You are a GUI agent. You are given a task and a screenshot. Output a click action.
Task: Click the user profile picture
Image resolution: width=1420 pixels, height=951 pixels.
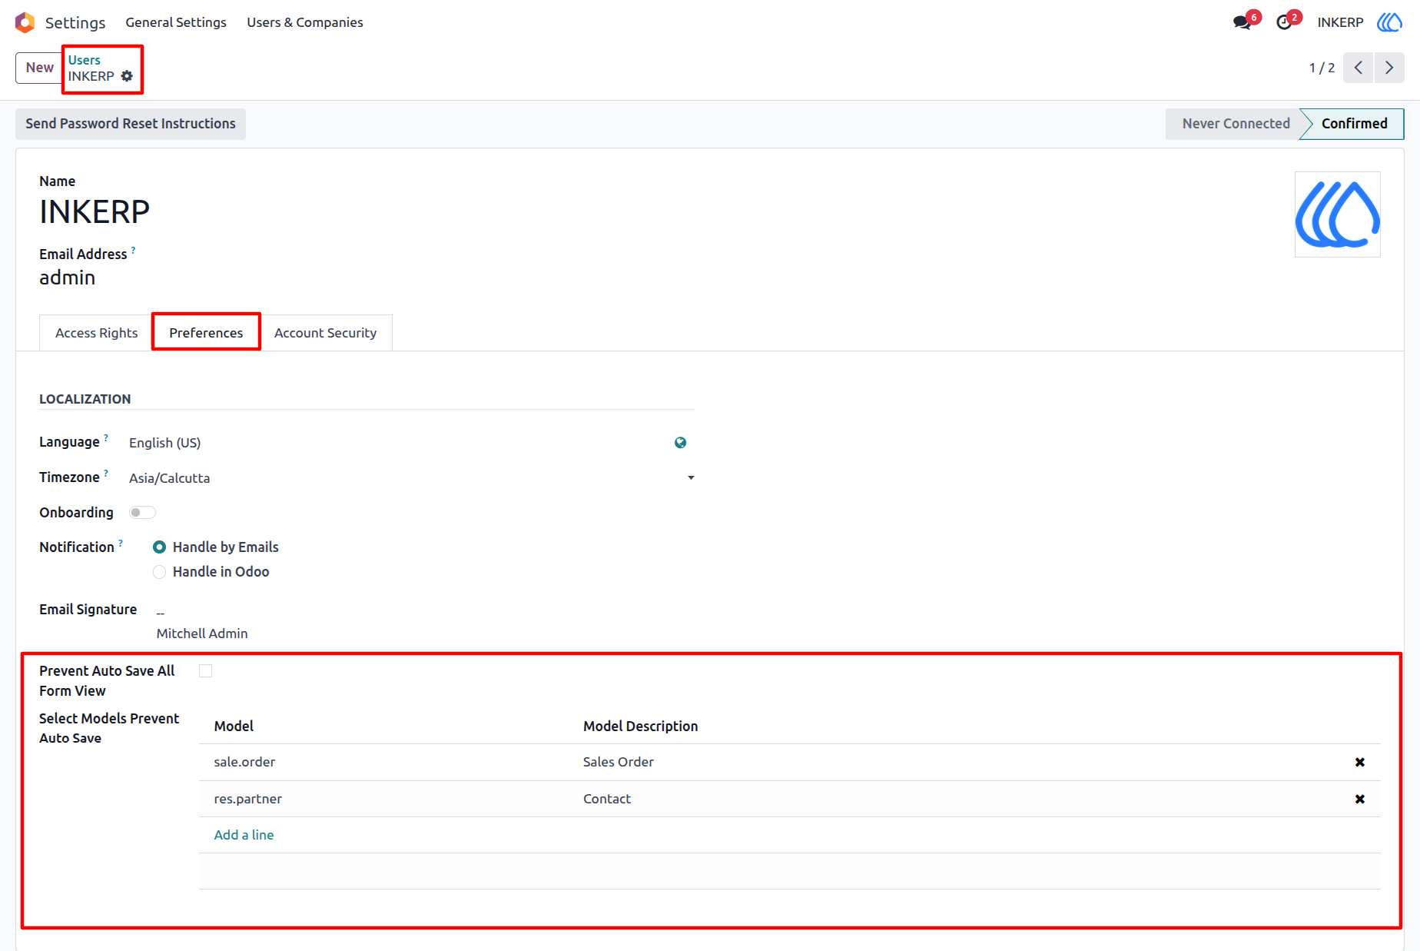(x=1338, y=214)
